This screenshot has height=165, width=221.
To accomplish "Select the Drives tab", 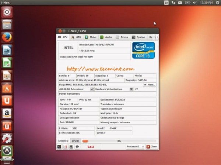I will (122, 37).
